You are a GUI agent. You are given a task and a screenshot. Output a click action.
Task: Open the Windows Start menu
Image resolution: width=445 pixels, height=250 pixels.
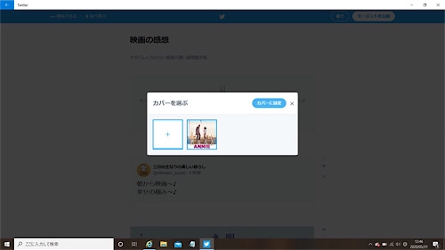(x=7, y=244)
